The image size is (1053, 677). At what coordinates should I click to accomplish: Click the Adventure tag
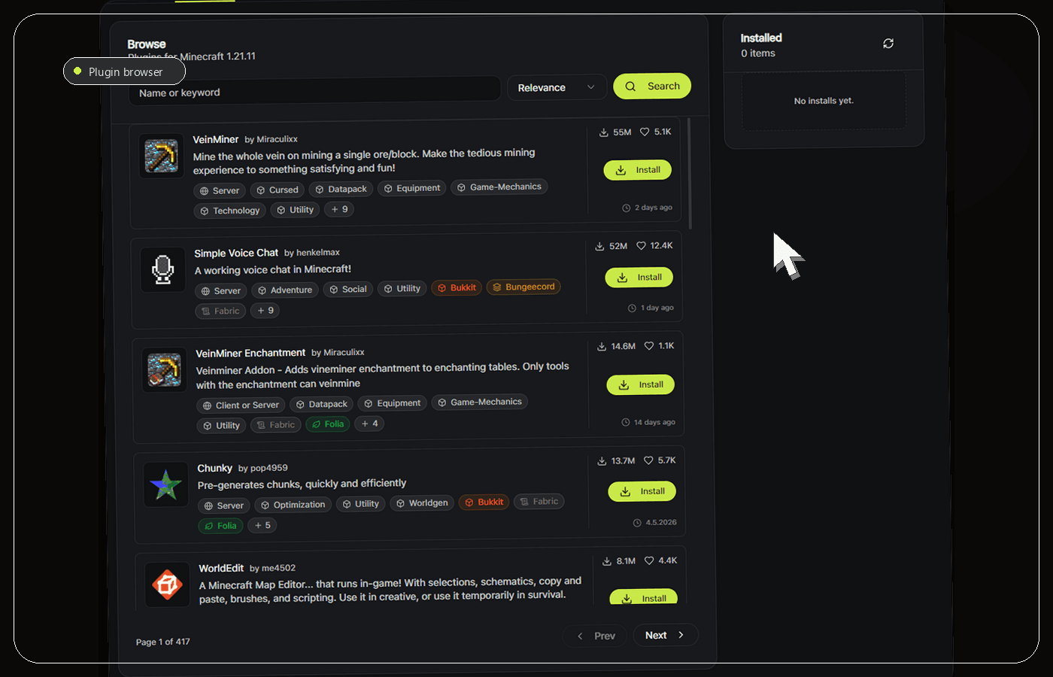(x=284, y=290)
